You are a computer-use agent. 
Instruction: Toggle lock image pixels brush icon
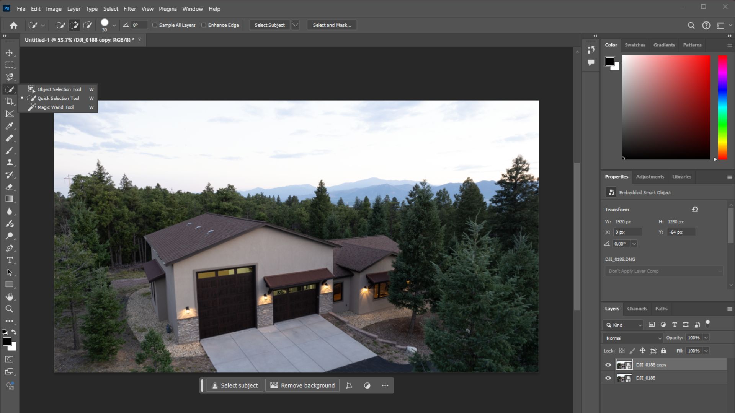tap(632, 351)
